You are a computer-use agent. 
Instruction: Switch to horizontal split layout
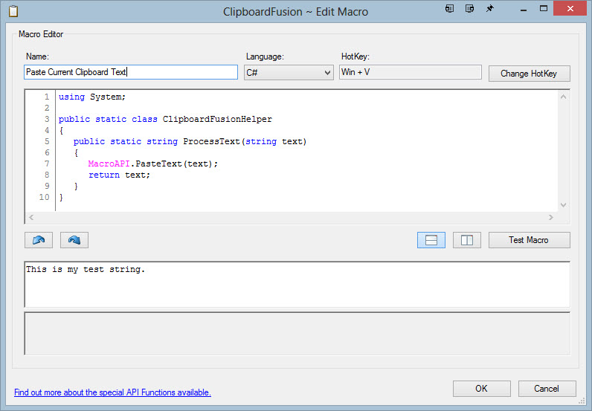(431, 240)
